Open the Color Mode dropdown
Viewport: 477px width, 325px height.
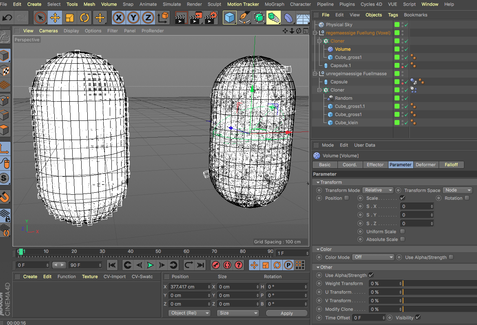373,257
